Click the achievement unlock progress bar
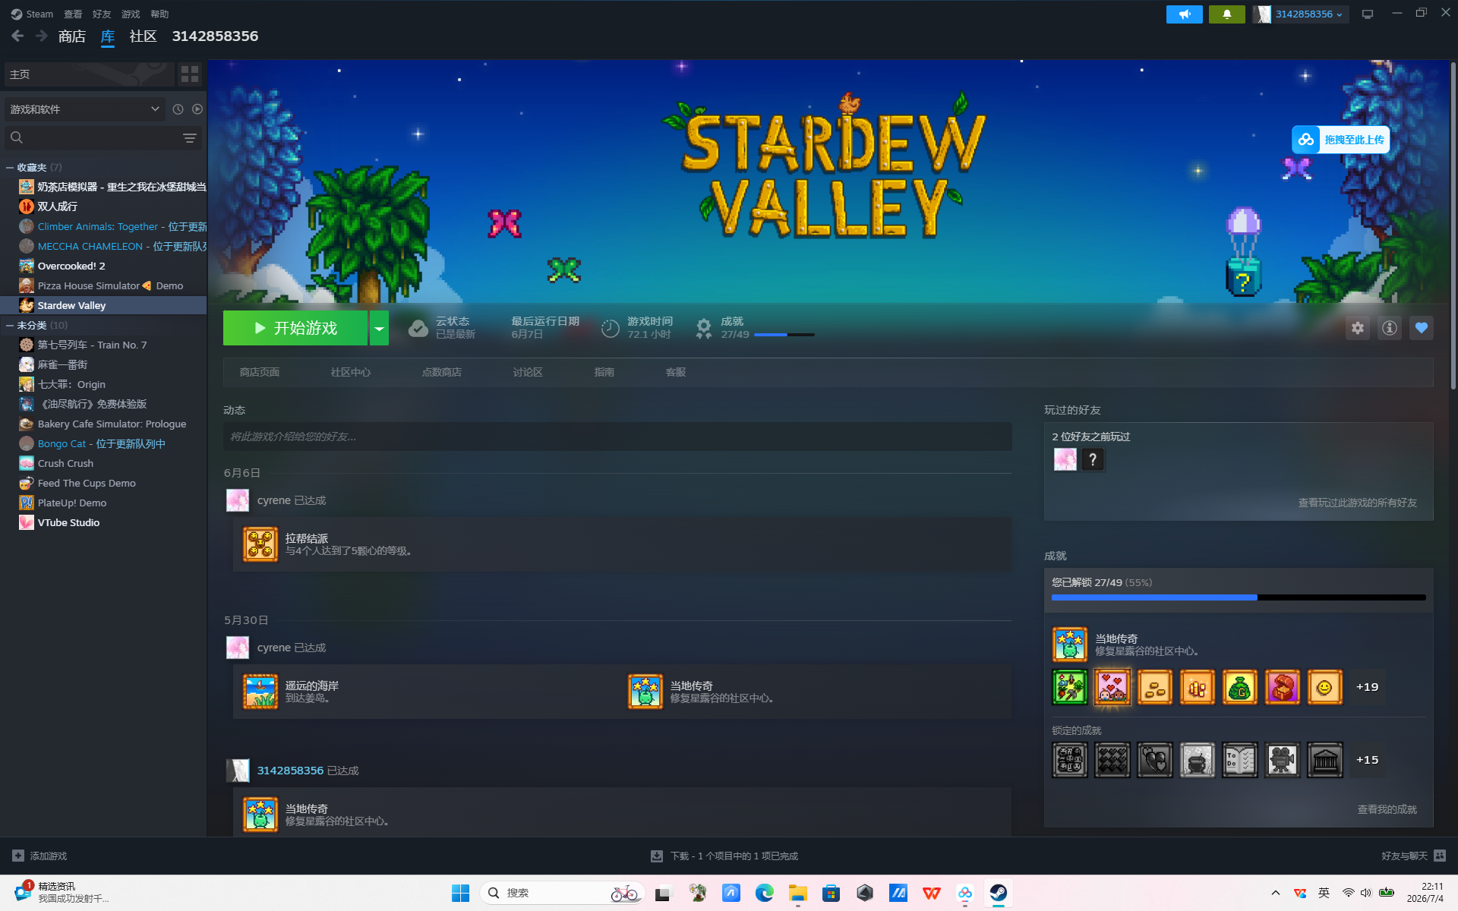Screen dimensions: 1458x911 click(1239, 597)
